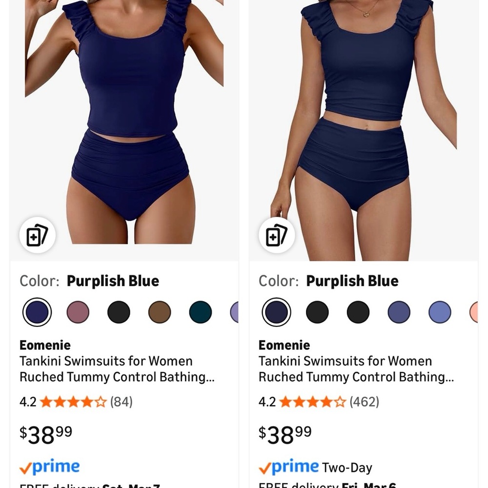This screenshot has width=488, height=488.
Task: Tap the add-to-compare icon on left product
Action: [37, 235]
